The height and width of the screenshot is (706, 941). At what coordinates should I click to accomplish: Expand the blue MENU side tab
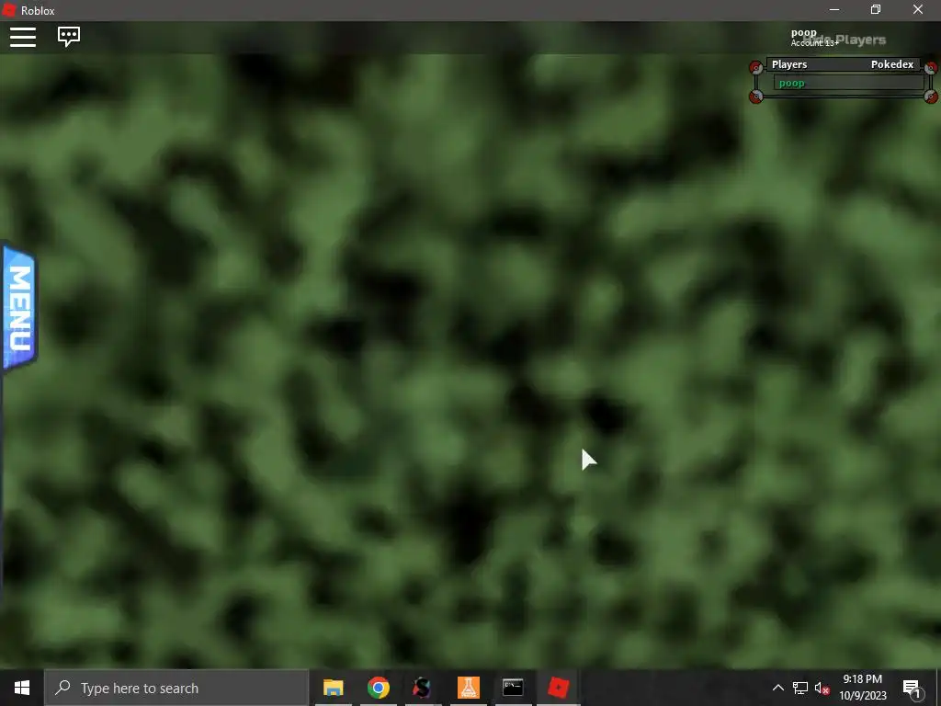(x=19, y=307)
